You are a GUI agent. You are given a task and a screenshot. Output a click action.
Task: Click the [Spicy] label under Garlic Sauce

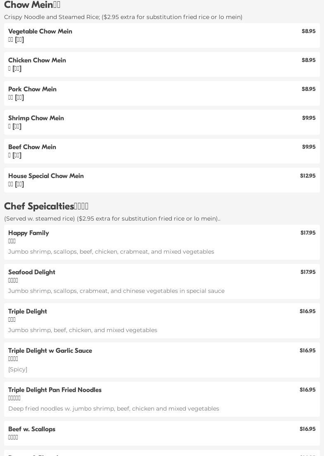18,369
